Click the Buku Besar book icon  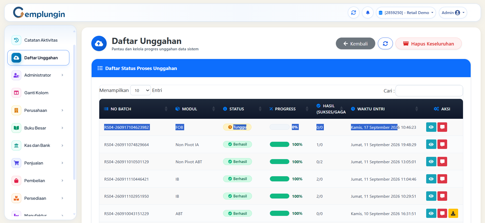[16, 128]
